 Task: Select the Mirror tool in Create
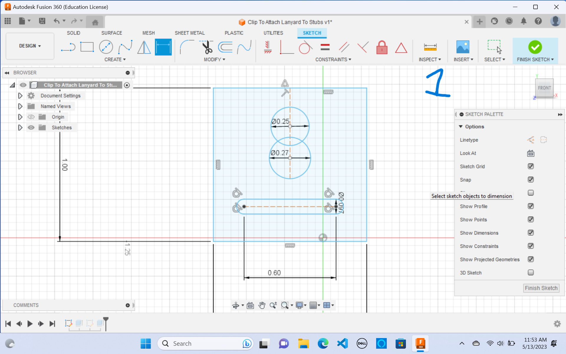(x=144, y=47)
